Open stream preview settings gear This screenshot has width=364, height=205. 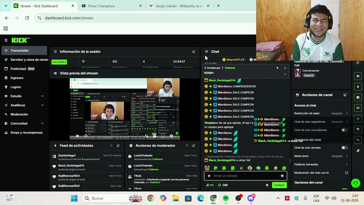(x=171, y=136)
